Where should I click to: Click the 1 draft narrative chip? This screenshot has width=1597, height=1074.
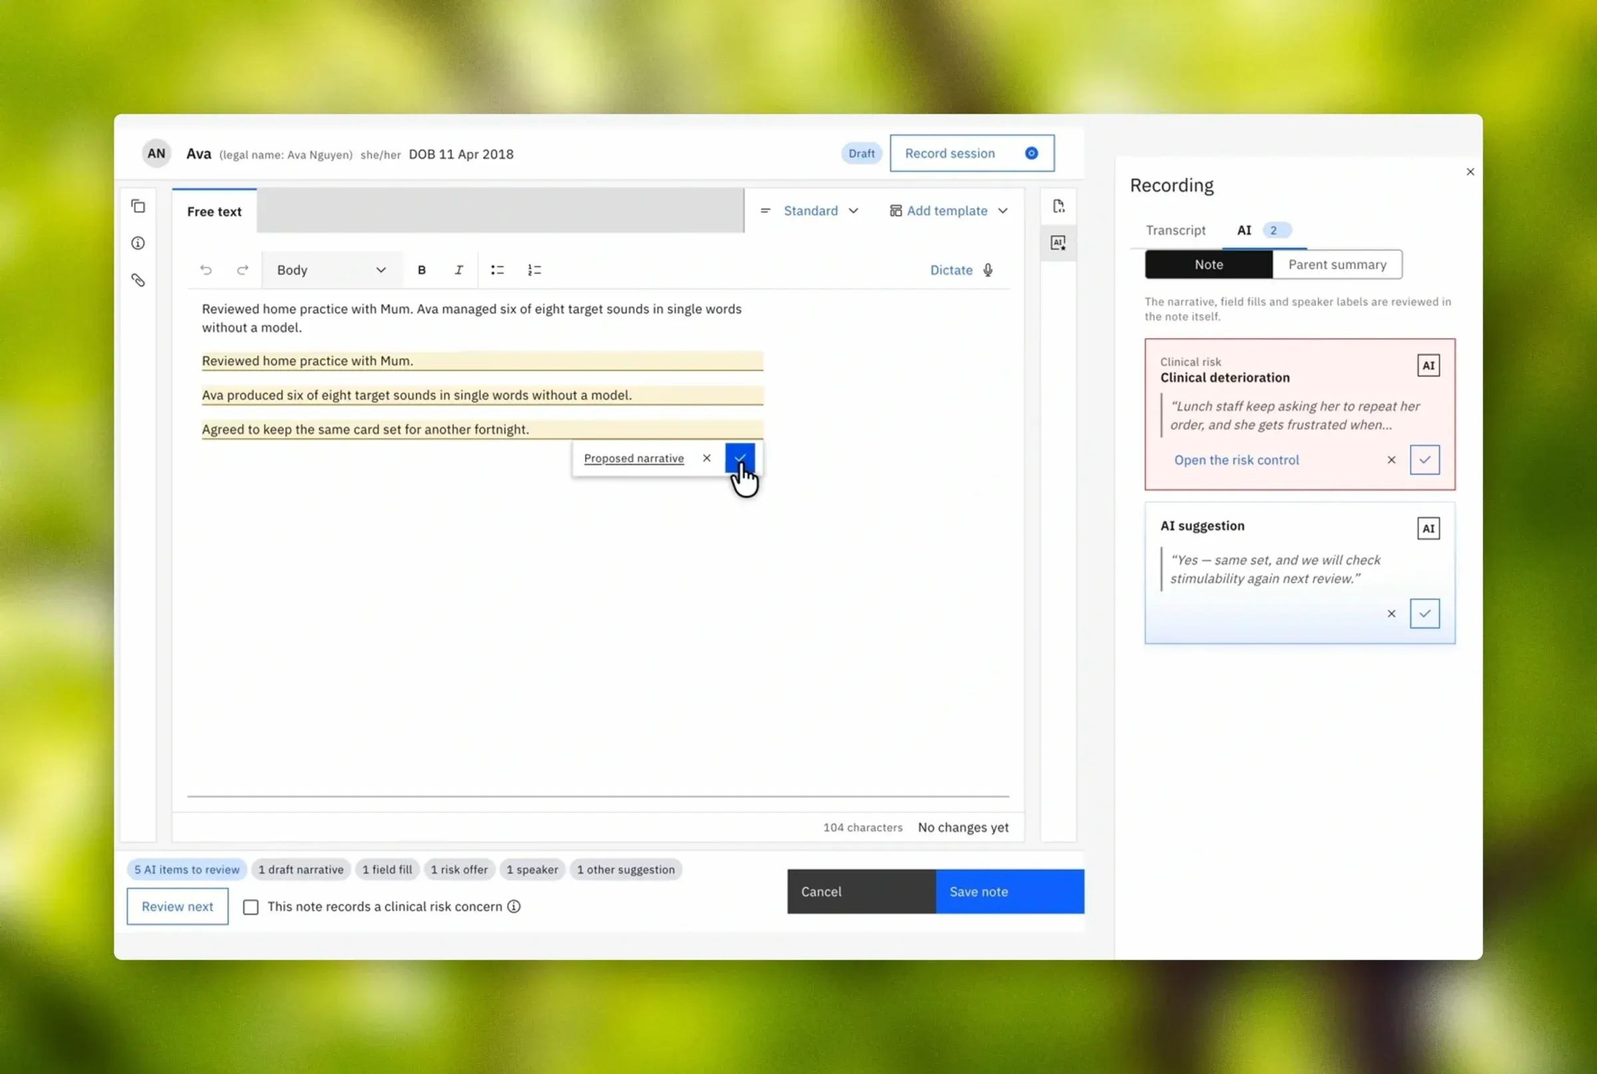(x=301, y=870)
